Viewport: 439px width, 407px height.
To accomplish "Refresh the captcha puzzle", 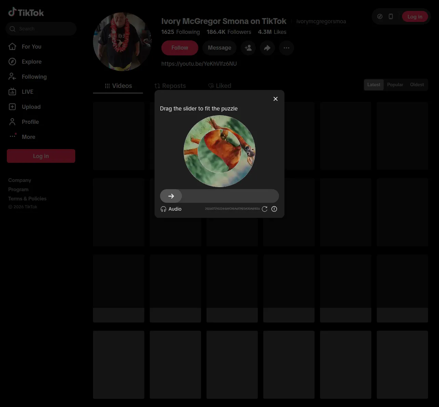I will 265,209.
